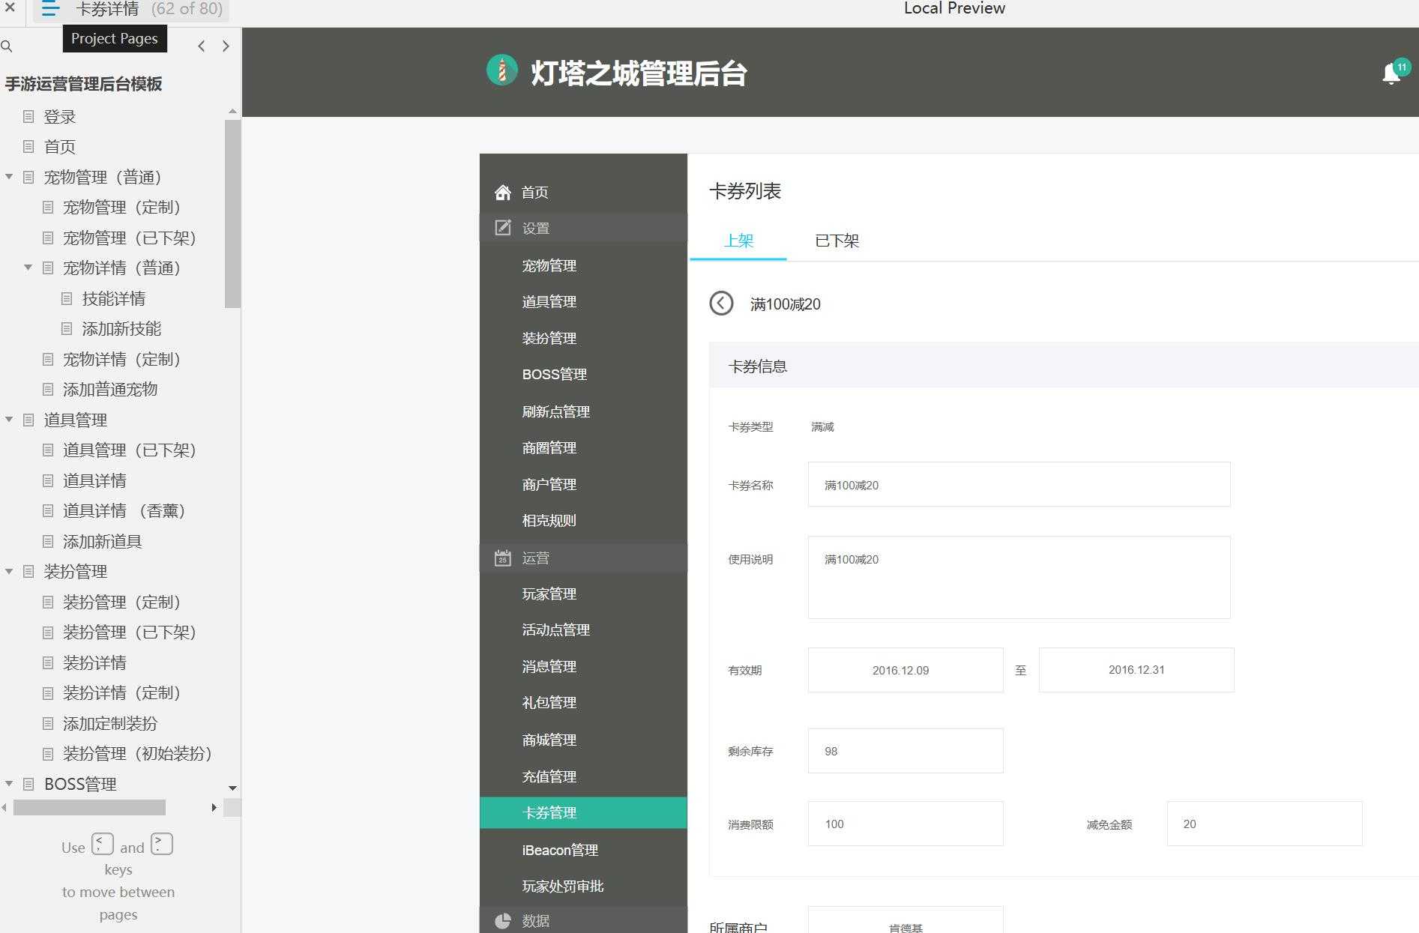
Task: Select the 上架 tab
Action: [x=738, y=241]
